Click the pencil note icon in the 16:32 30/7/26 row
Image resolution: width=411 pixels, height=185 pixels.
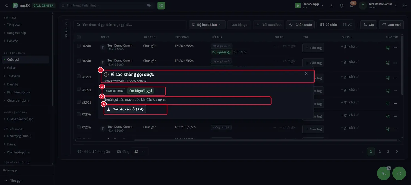coord(358,128)
